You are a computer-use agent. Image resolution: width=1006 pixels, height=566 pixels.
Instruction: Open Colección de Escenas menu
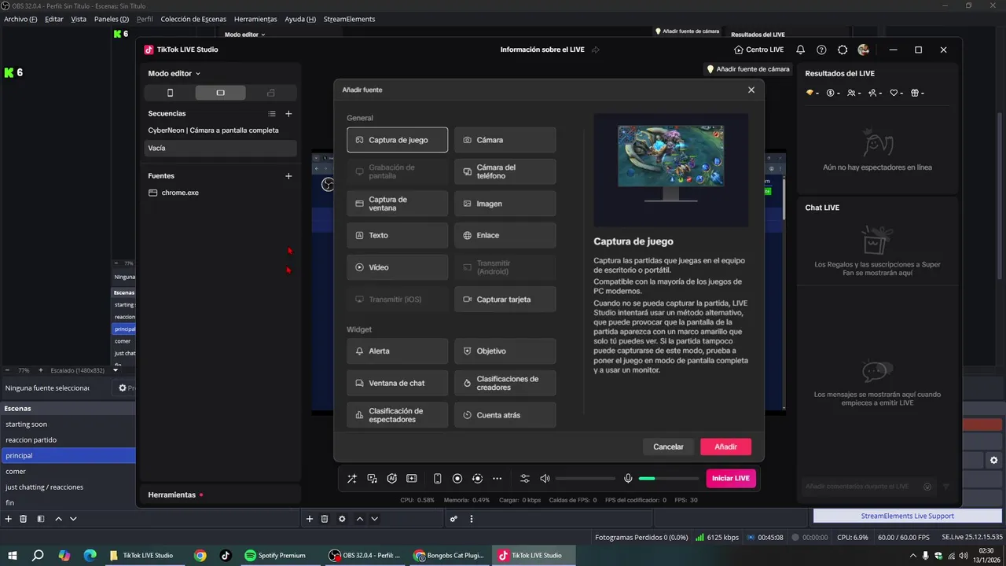(x=193, y=19)
